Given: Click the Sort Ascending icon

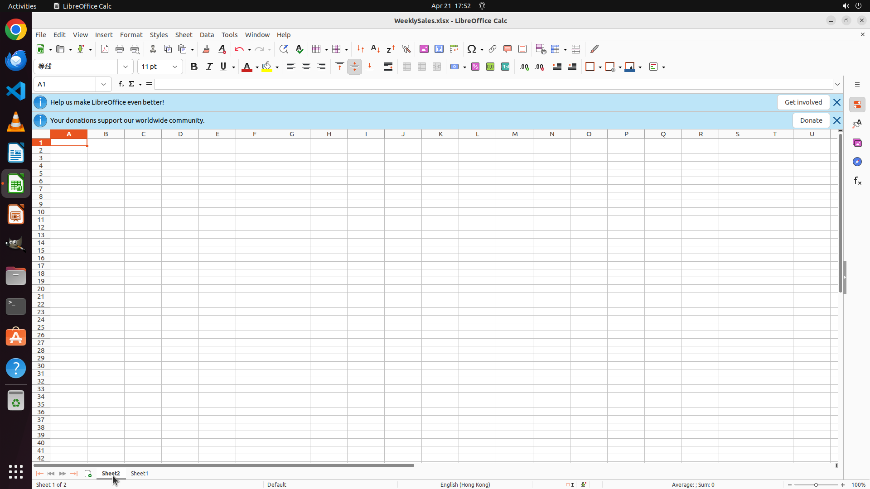Looking at the screenshot, I should (375, 49).
